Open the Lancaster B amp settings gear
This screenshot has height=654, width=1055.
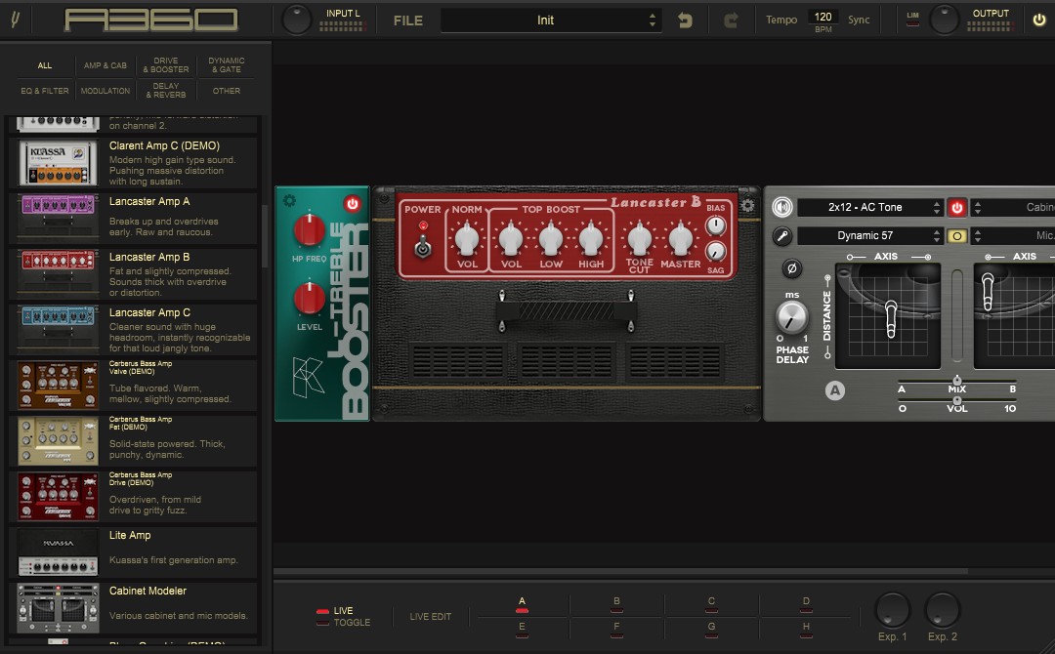point(747,206)
